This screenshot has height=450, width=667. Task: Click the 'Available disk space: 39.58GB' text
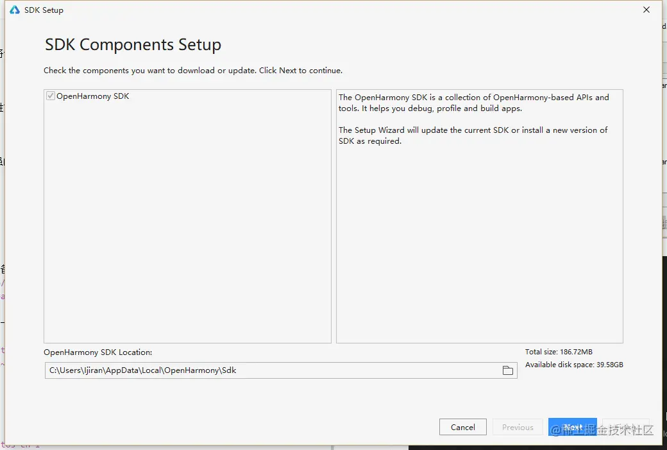(574, 365)
